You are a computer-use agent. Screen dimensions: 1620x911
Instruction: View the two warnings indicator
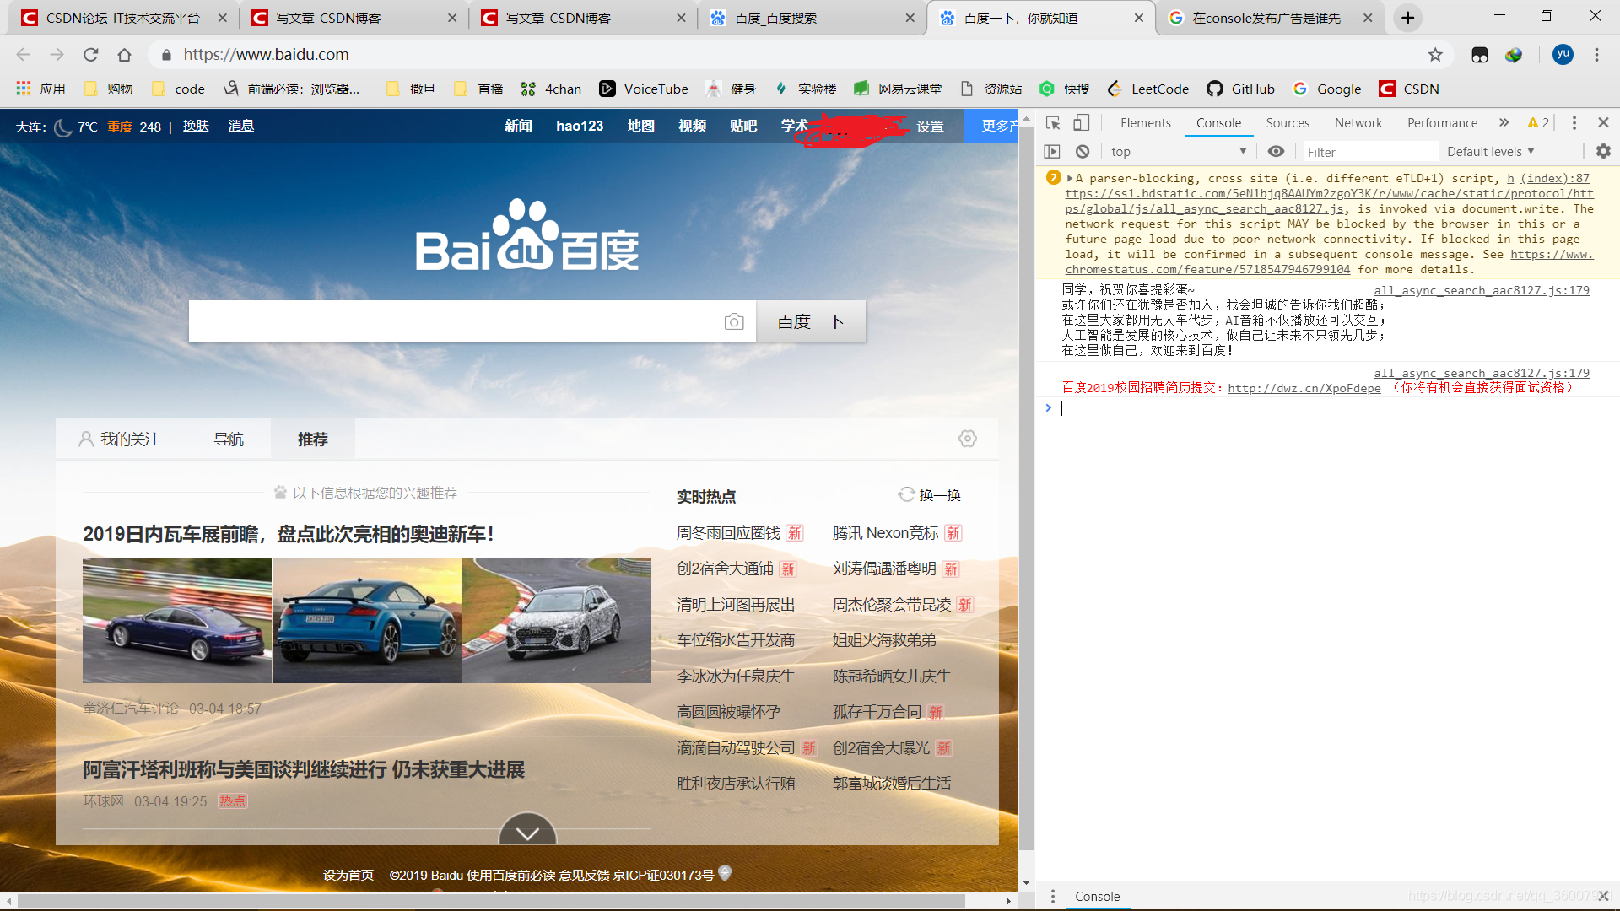click(1538, 123)
